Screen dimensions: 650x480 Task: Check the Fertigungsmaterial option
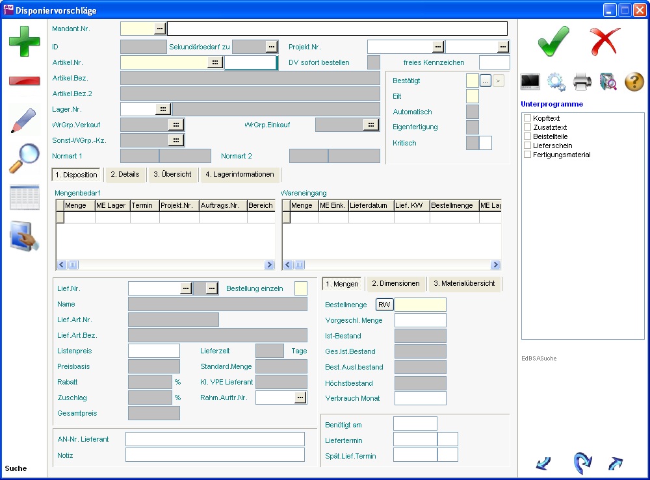click(x=528, y=155)
